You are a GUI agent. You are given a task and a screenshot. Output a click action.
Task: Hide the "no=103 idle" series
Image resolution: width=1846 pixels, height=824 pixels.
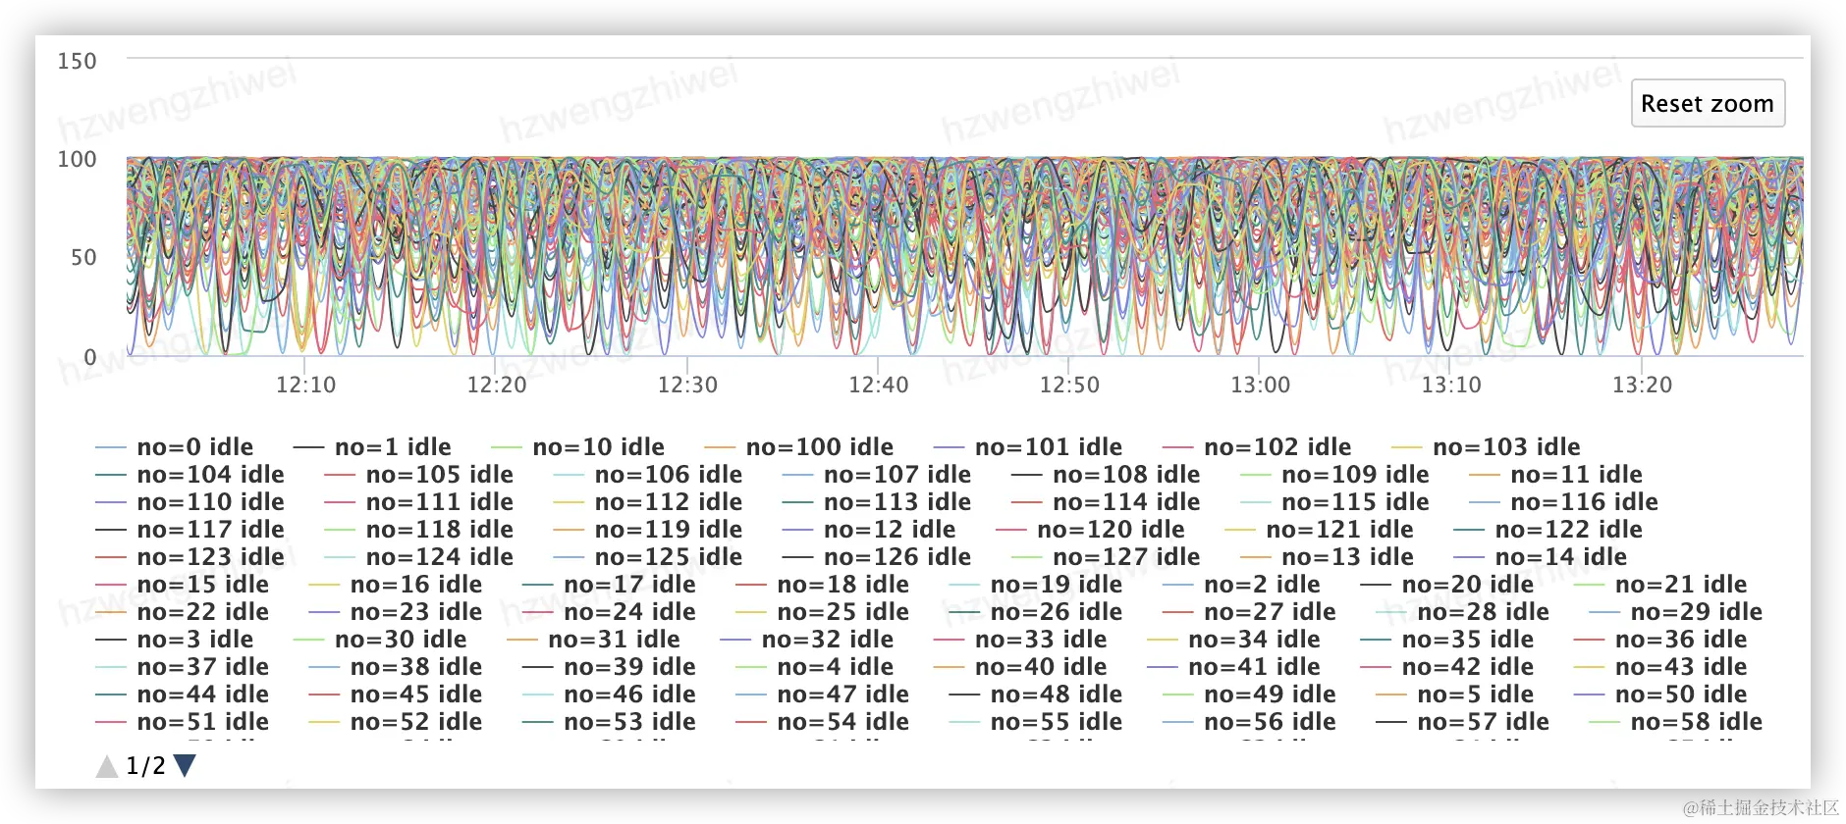point(1485,447)
